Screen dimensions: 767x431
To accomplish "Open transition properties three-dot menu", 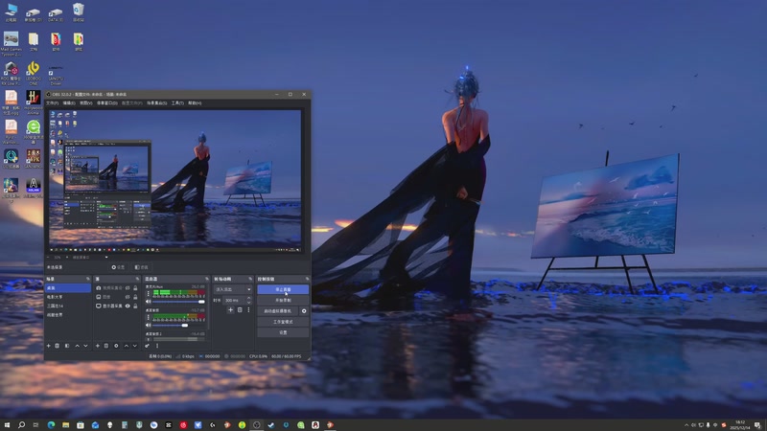I will coord(248,309).
